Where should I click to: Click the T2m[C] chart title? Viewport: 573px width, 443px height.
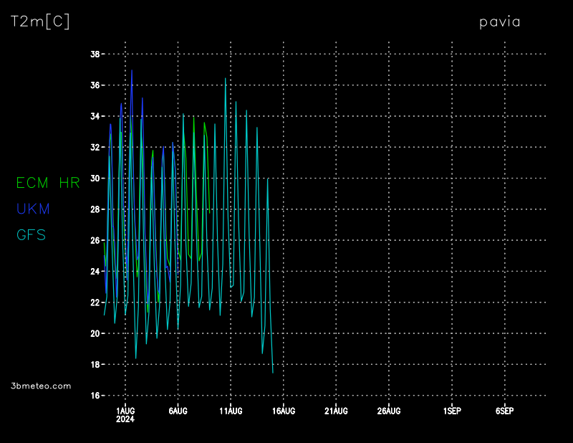pos(40,22)
